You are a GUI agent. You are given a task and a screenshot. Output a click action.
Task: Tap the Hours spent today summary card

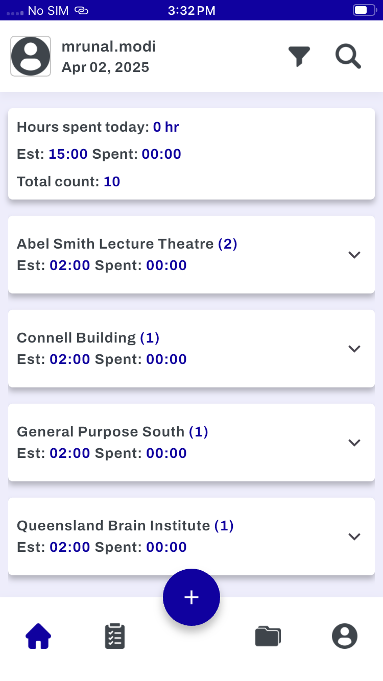tap(192, 154)
